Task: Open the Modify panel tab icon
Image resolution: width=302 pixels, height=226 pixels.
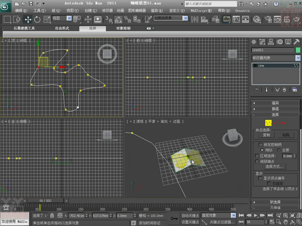Action: (262, 42)
